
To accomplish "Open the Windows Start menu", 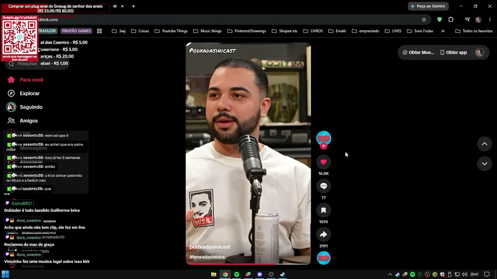I will pos(5,274).
